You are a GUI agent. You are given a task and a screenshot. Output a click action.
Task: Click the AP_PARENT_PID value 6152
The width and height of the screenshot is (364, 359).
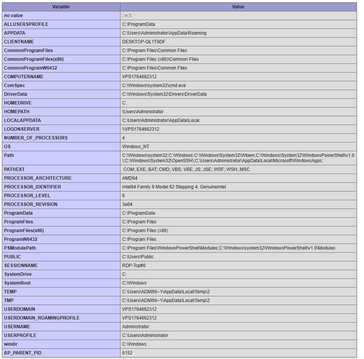127,353
